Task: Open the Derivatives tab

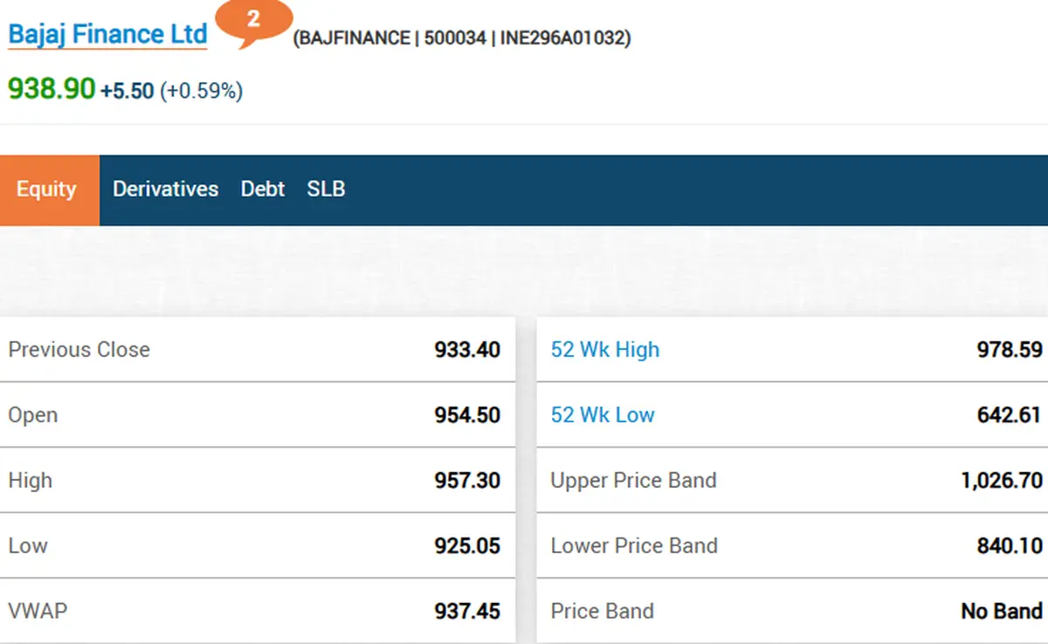Action: click(165, 189)
